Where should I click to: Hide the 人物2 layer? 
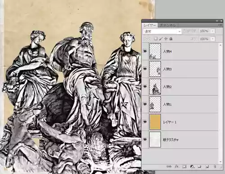(x=145, y=87)
